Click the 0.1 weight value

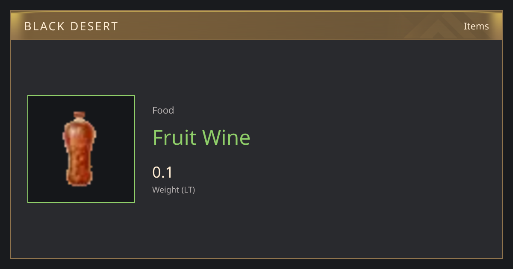coord(162,172)
